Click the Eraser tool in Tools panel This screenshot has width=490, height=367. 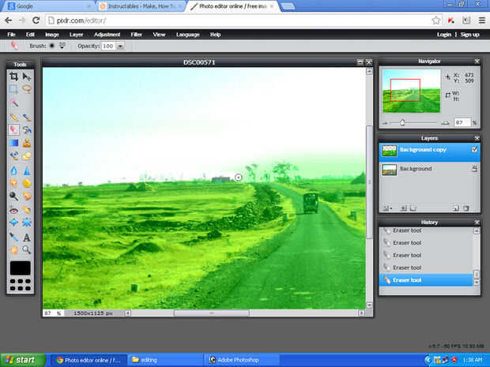point(13,129)
